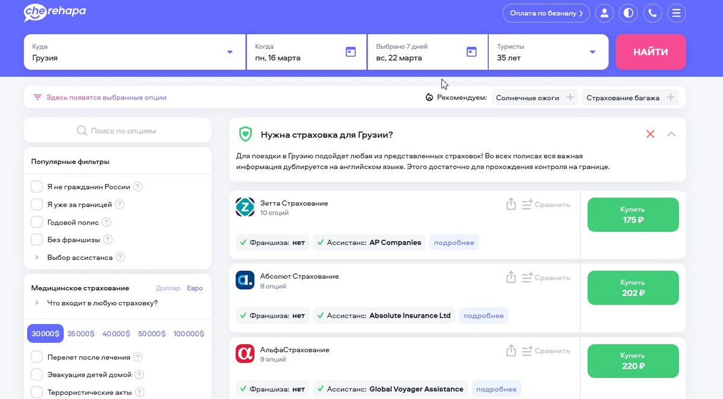Share the АльфаСтрахование offer

pyautogui.click(x=511, y=350)
